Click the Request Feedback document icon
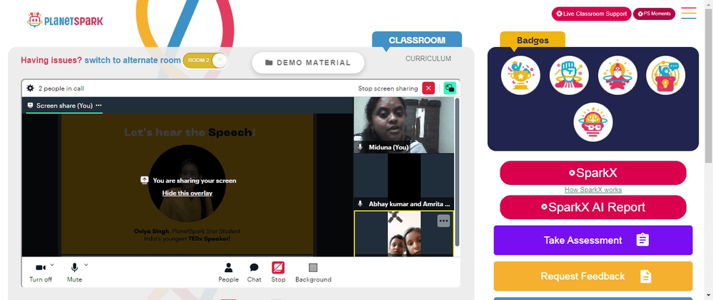The width and height of the screenshot is (713, 300). click(x=646, y=276)
